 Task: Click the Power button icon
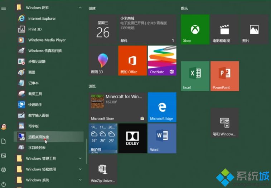click(x=4, y=184)
